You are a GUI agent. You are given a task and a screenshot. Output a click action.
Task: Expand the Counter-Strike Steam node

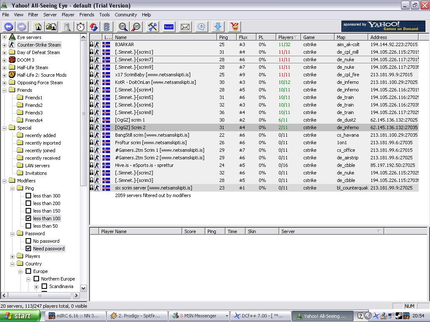4,45
